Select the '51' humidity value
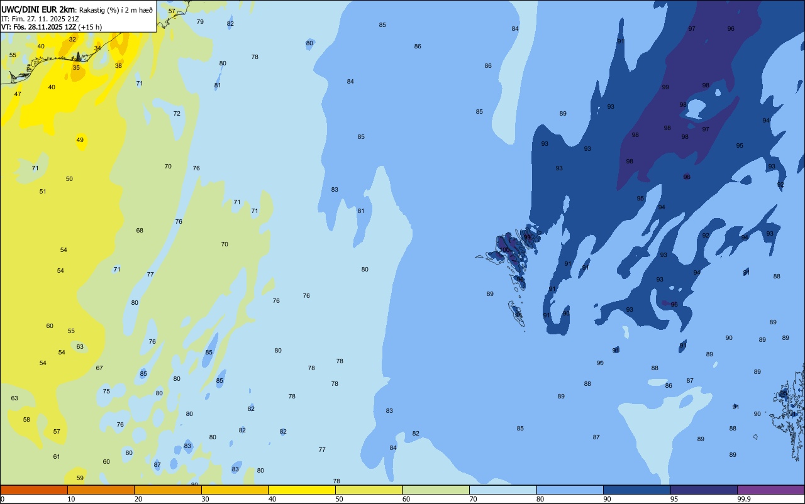 tap(43, 191)
